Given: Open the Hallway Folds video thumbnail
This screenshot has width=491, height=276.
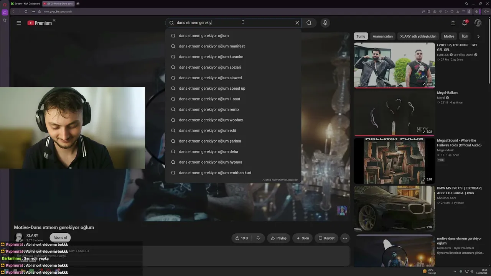Looking at the screenshot, I should pos(394,161).
